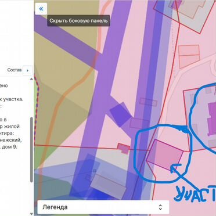Click the text 'р жилой' in sidebar
The width and height of the screenshot is (216, 216).
[x=10, y=127]
